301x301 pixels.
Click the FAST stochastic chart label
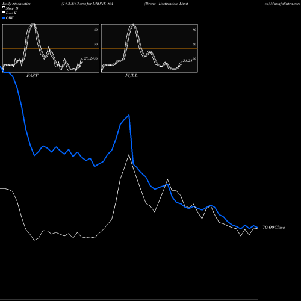[x=32, y=76]
